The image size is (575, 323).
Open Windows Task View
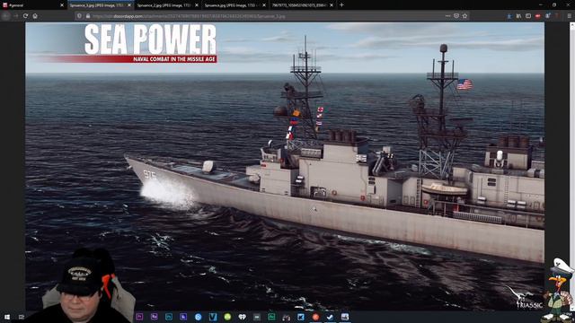[22, 317]
